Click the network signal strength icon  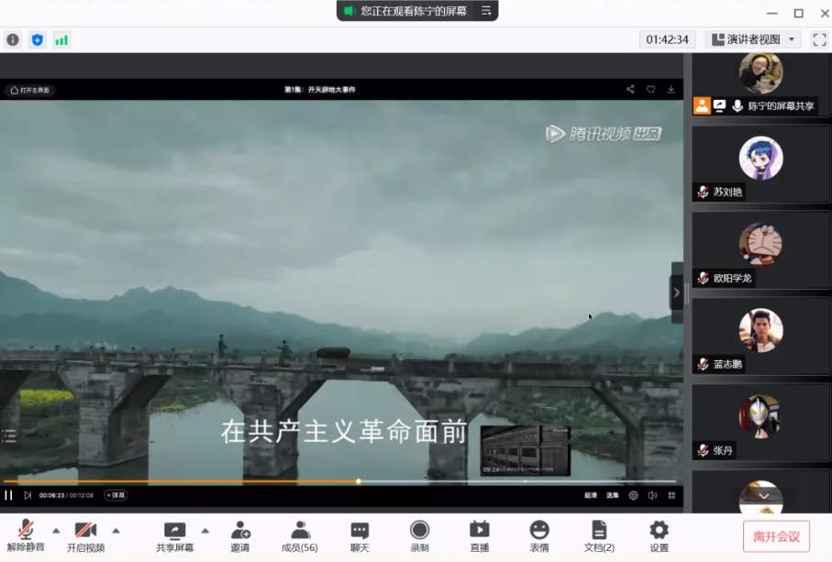(61, 39)
